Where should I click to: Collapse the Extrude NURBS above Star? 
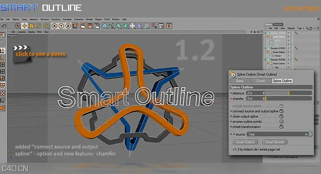tap(265, 60)
